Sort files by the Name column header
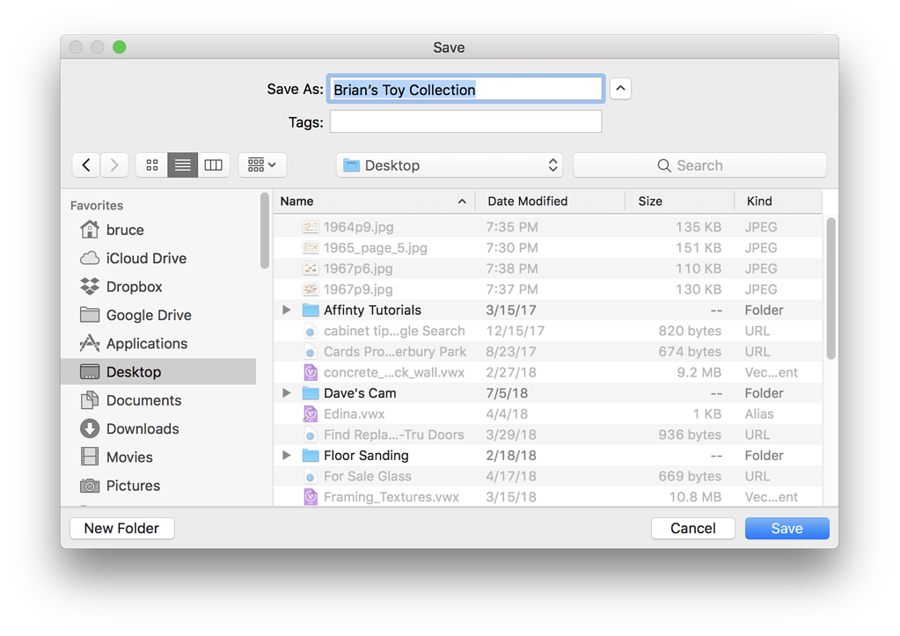The width and height of the screenshot is (900, 636). click(x=296, y=201)
